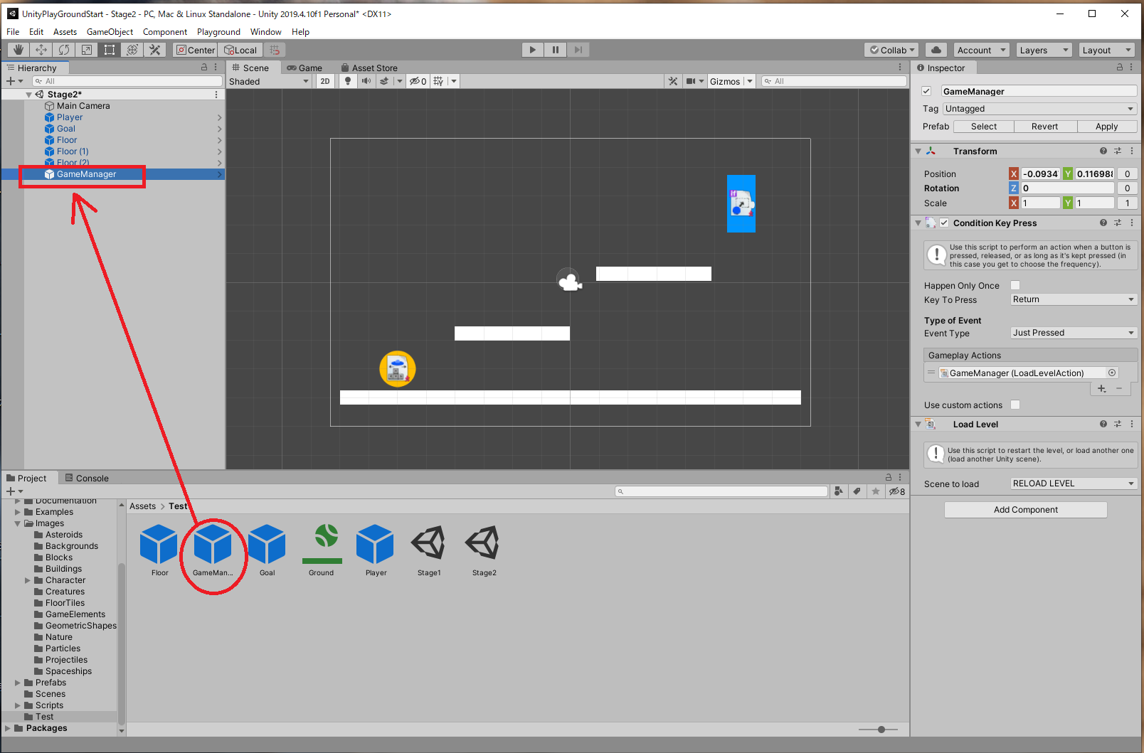Check the Use custom actions checkbox
Viewport: 1144px width, 753px height.
coord(1015,405)
